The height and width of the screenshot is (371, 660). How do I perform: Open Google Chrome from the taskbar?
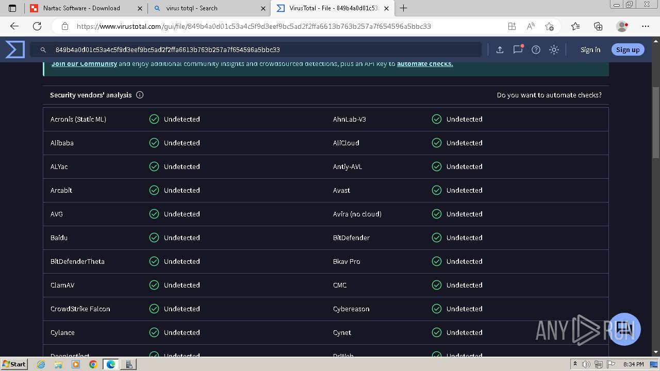pyautogui.click(x=93, y=364)
